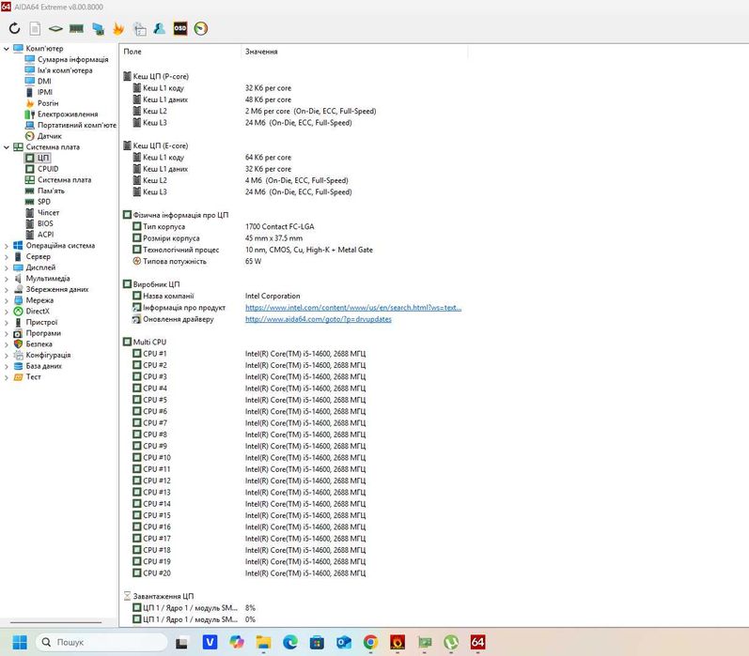
Task: Expand the Операційна система node
Action: point(7,246)
